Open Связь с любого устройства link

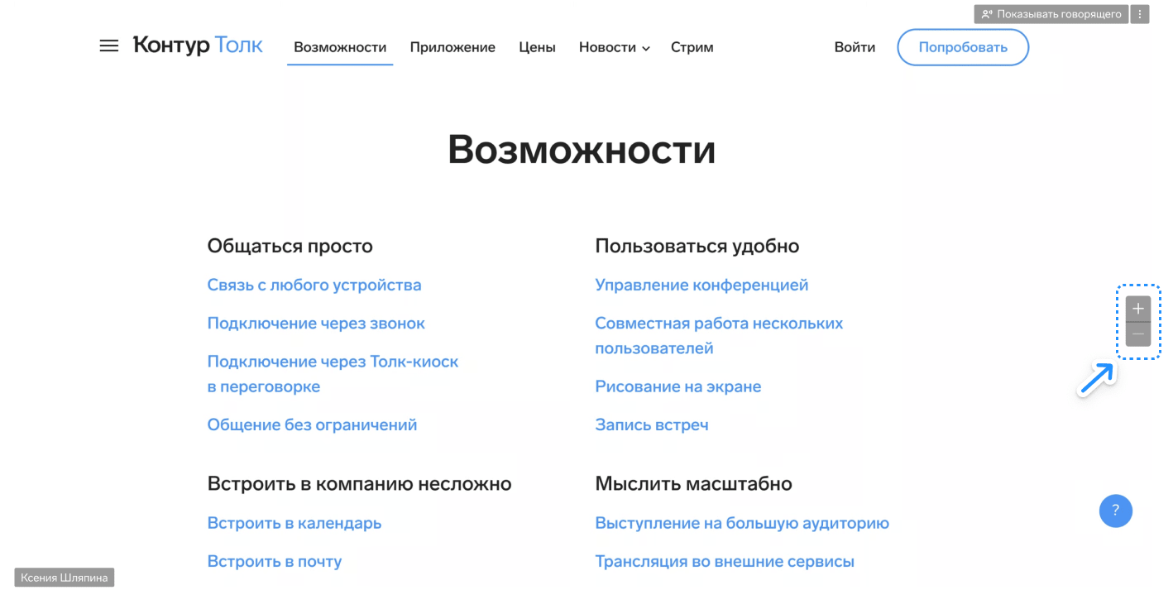(314, 285)
